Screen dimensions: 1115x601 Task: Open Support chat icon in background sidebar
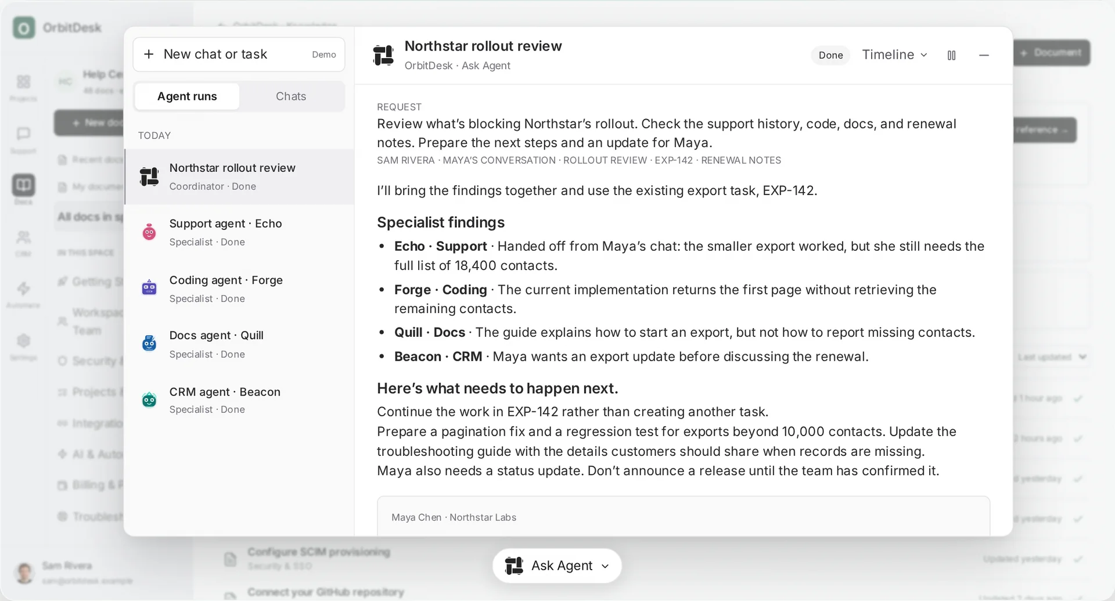coord(23,139)
